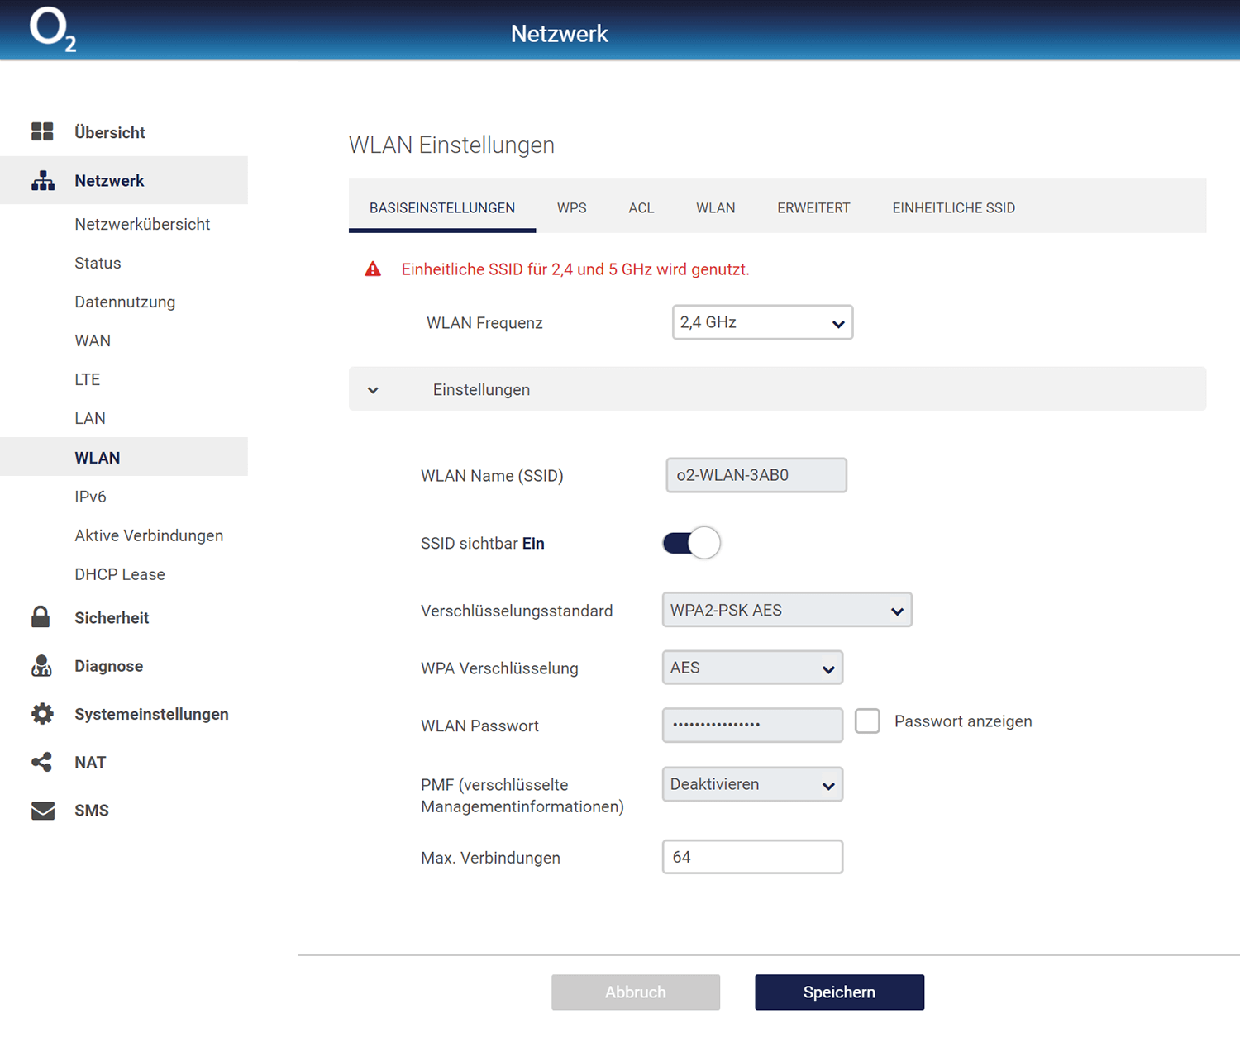
Task: Open Sicherheit using the padlock icon
Action: 41,617
